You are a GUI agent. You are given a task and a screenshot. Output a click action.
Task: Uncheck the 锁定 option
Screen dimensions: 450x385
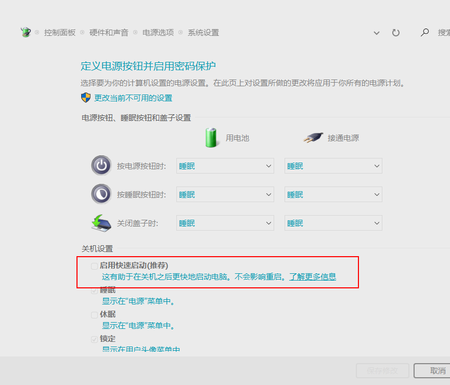point(94,338)
